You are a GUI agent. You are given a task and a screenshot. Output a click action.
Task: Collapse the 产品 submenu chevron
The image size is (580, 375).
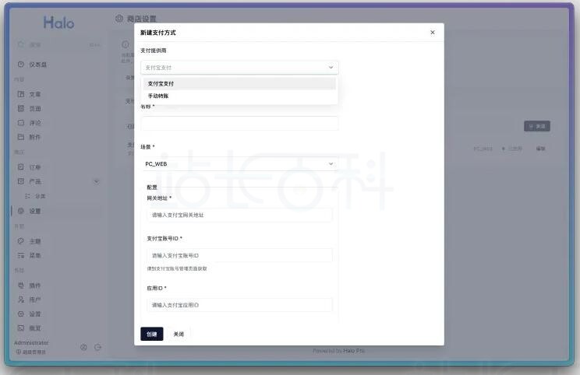click(x=97, y=181)
